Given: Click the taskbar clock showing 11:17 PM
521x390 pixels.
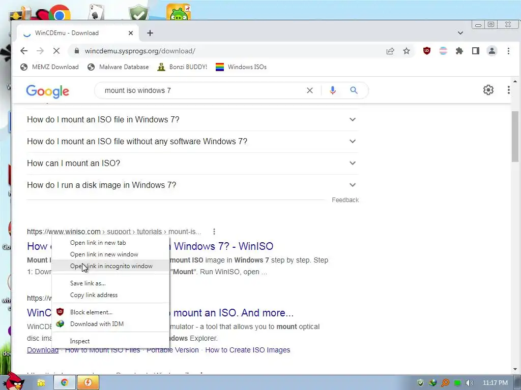Looking at the screenshot, I should tap(495, 383).
